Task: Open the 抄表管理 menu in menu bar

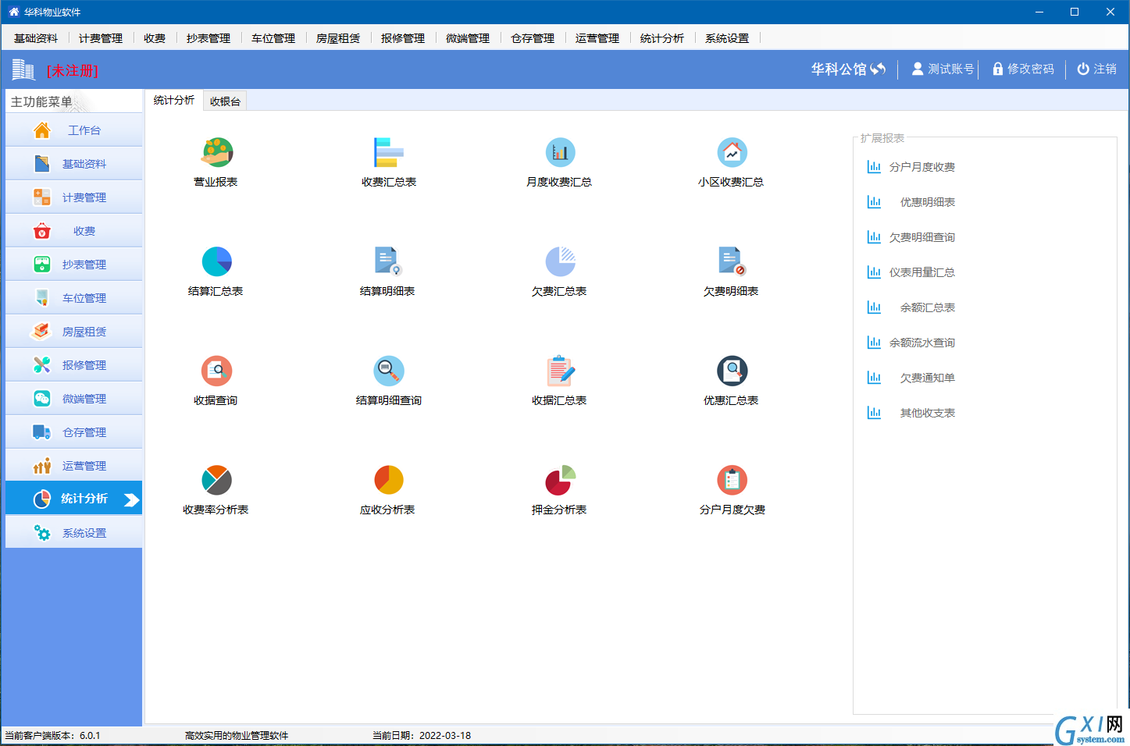Action: (x=209, y=38)
